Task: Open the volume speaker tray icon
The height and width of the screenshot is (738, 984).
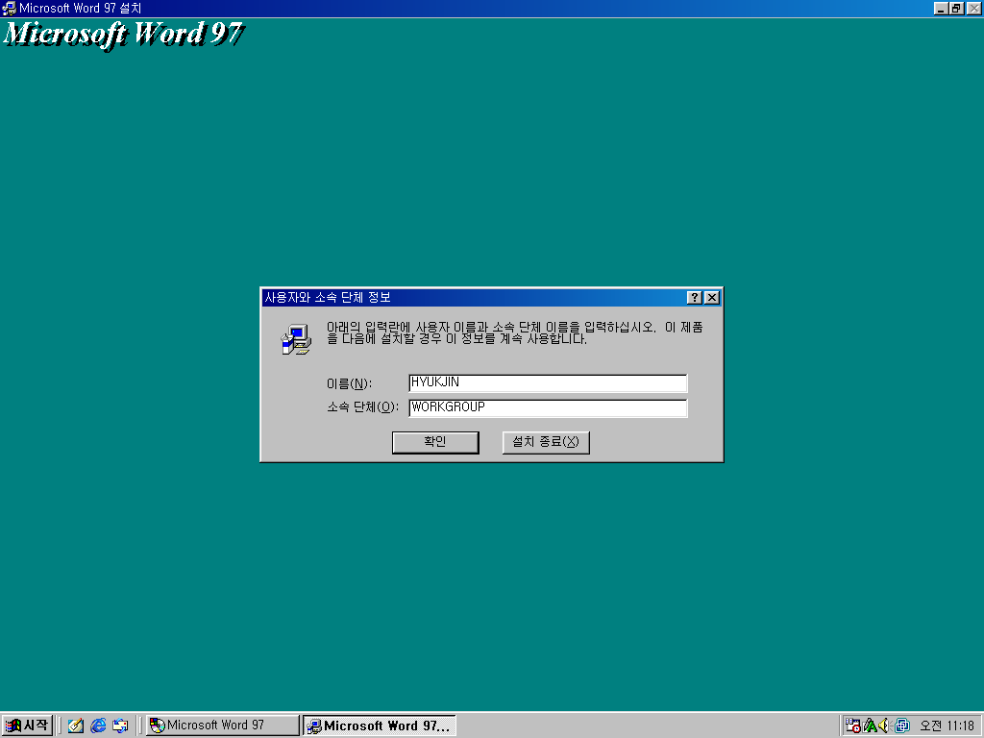Action: (x=884, y=726)
